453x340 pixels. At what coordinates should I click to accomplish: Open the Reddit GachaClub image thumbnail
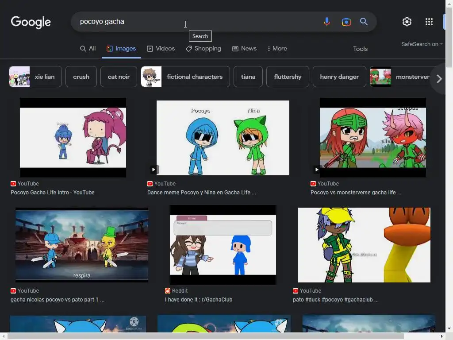pos(223,245)
